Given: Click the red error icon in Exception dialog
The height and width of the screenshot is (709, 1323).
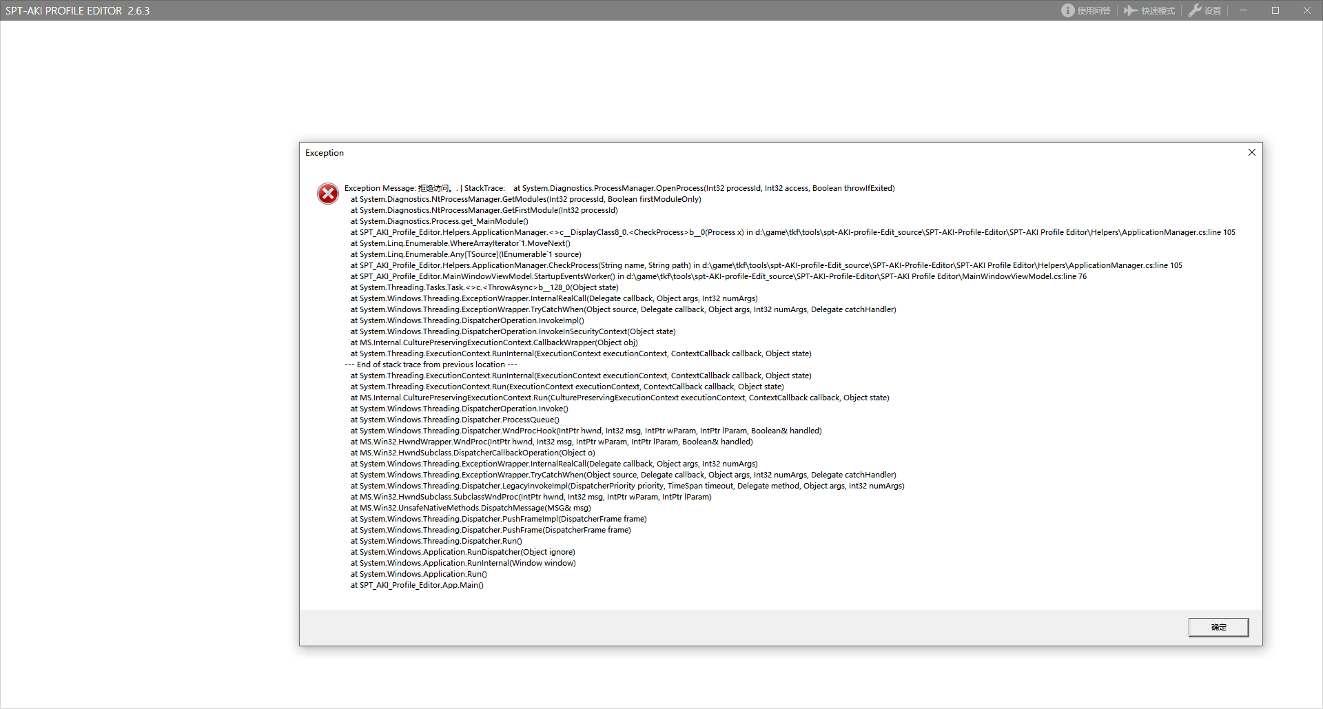Looking at the screenshot, I should 328,194.
